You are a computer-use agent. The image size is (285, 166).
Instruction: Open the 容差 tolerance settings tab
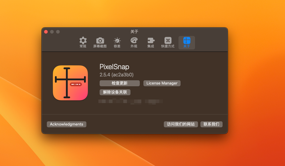pos(117,43)
